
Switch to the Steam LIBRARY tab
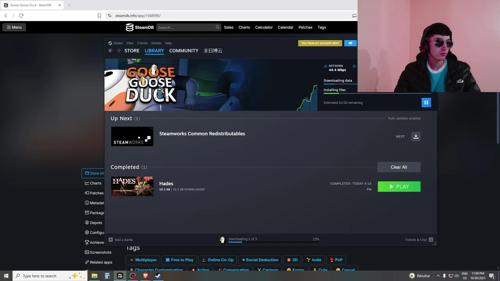click(x=154, y=51)
